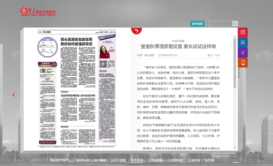Open the orange mobile phone icon
This screenshot has height=166, width=273.
[243, 63]
